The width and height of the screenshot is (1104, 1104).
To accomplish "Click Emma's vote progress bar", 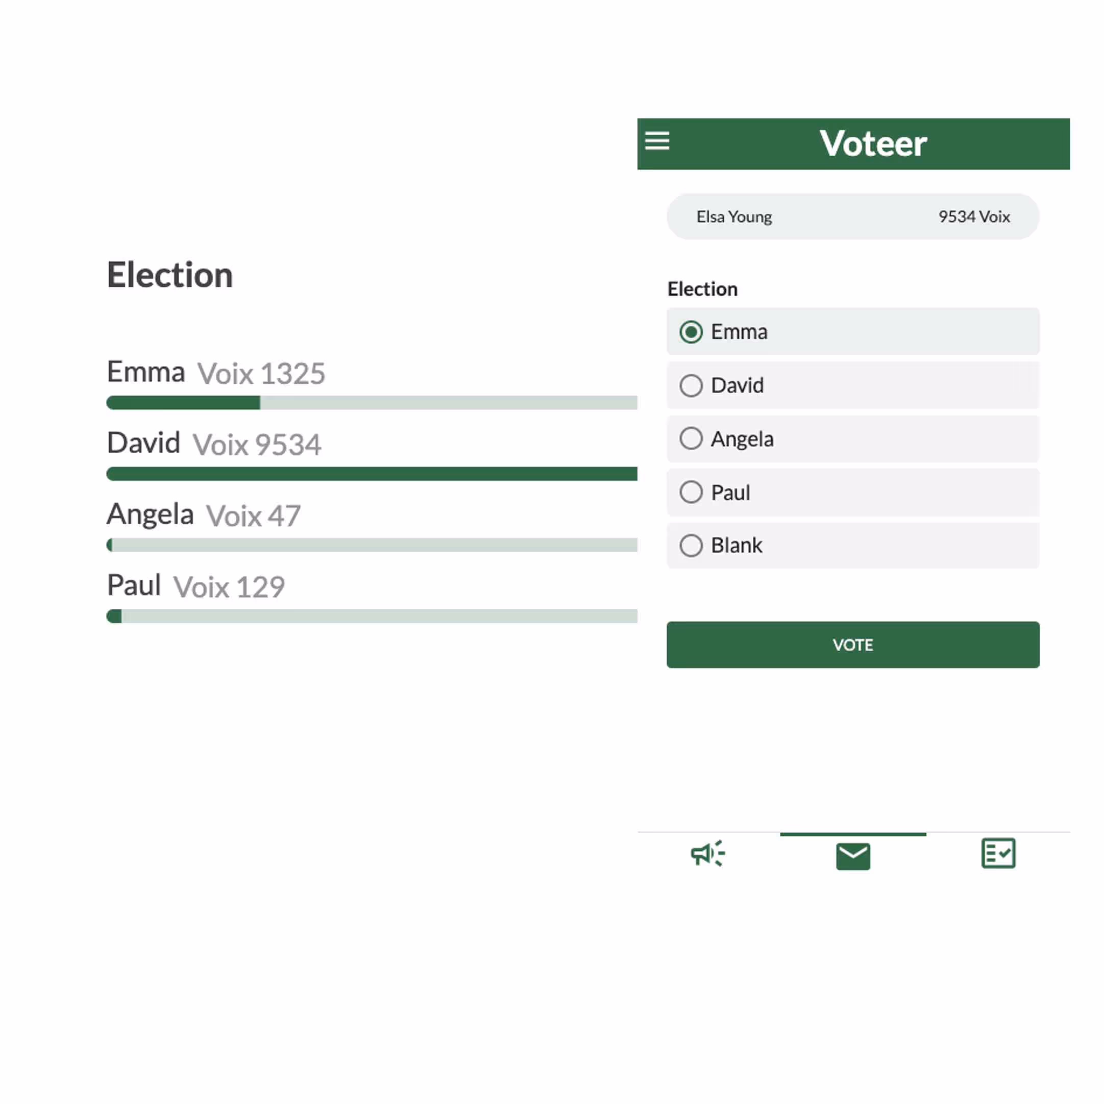I will tap(372, 403).
